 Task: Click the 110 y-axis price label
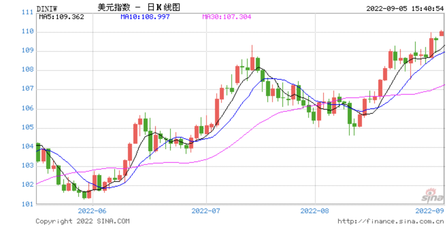[27, 31]
